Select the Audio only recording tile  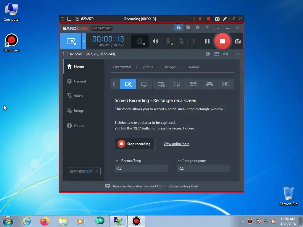pyautogui.click(x=225, y=84)
